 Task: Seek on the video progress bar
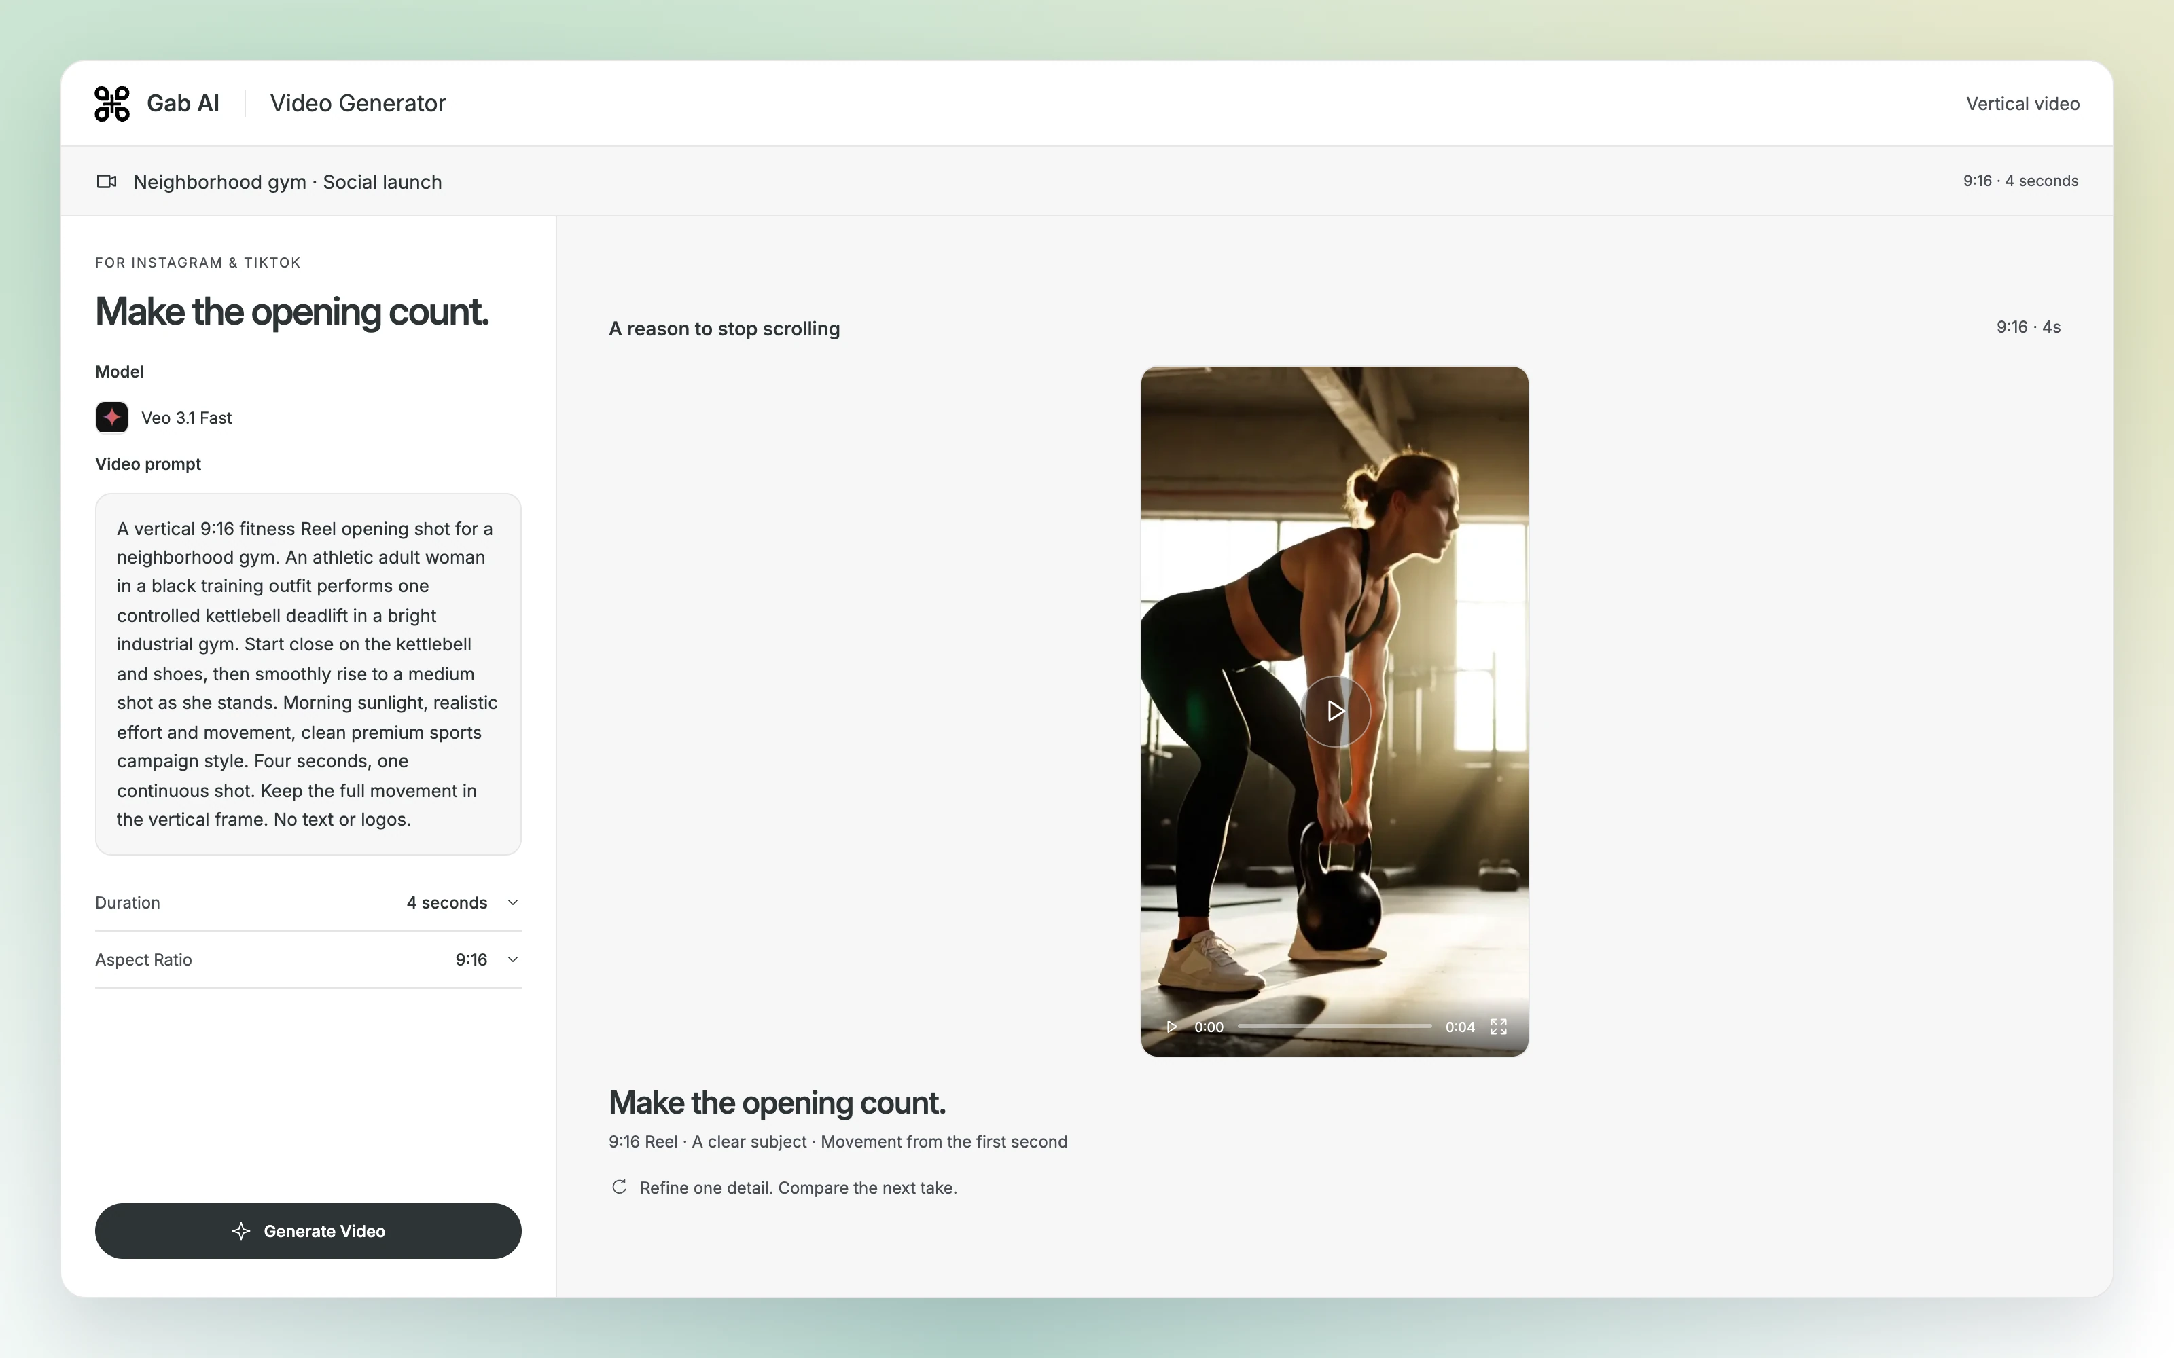1335,1027
